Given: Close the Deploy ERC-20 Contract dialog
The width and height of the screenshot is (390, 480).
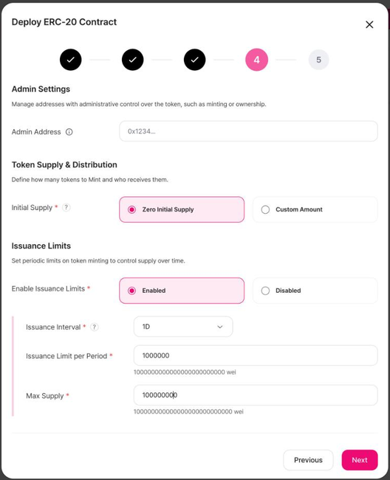Looking at the screenshot, I should click(x=369, y=24).
